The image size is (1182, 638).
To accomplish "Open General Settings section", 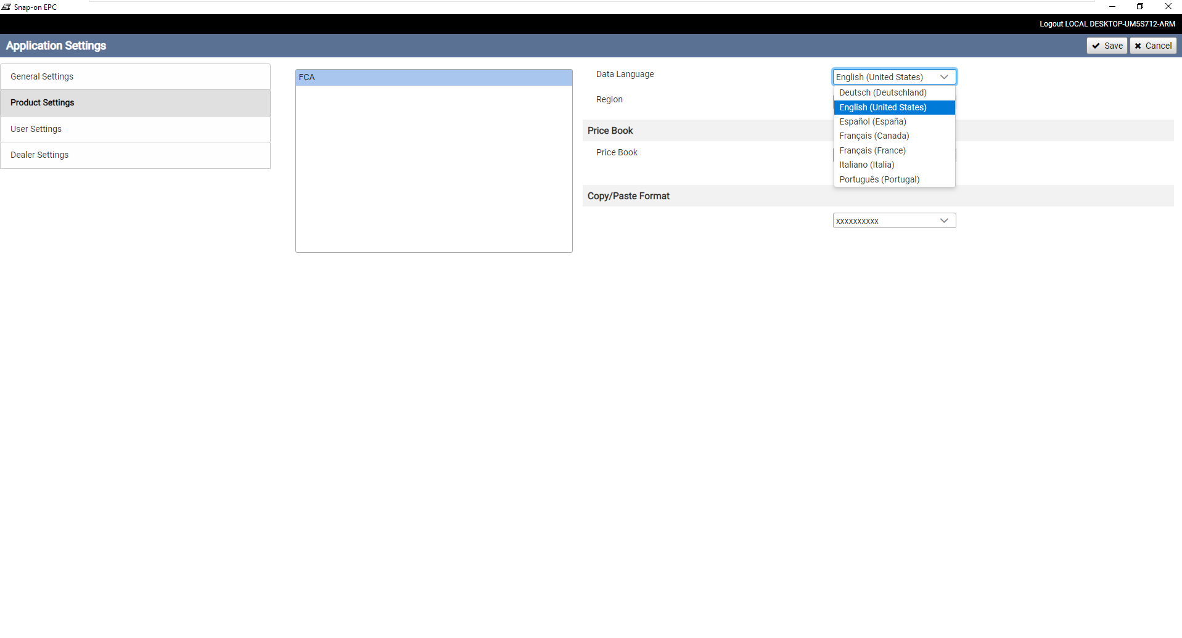I will coord(135,76).
